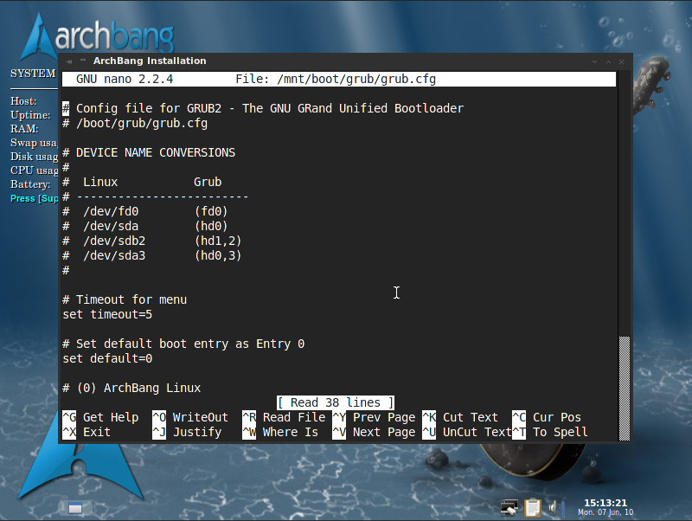Screen dimensions: 692x521
Task: Click the 'Battery:' label in the desktop panel
Action: click(30, 184)
